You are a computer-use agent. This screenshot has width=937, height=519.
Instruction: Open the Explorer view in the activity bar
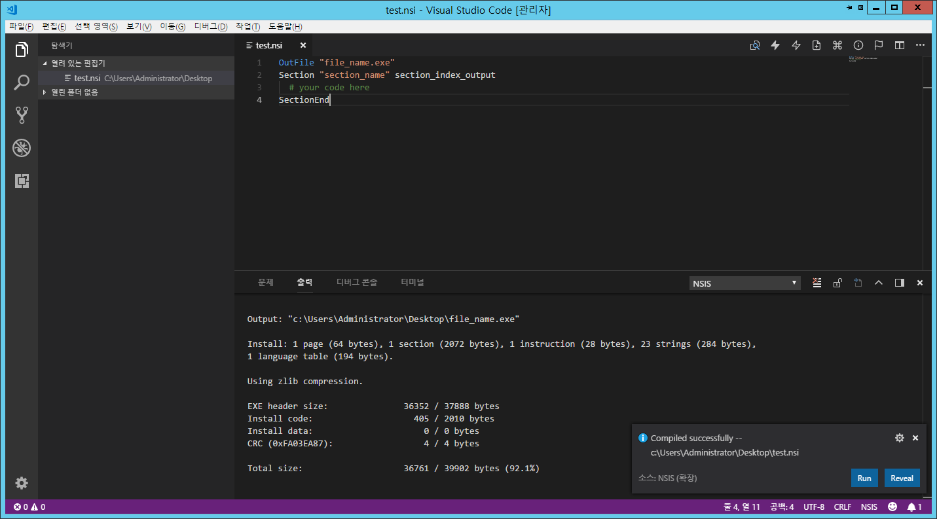tap(22, 50)
